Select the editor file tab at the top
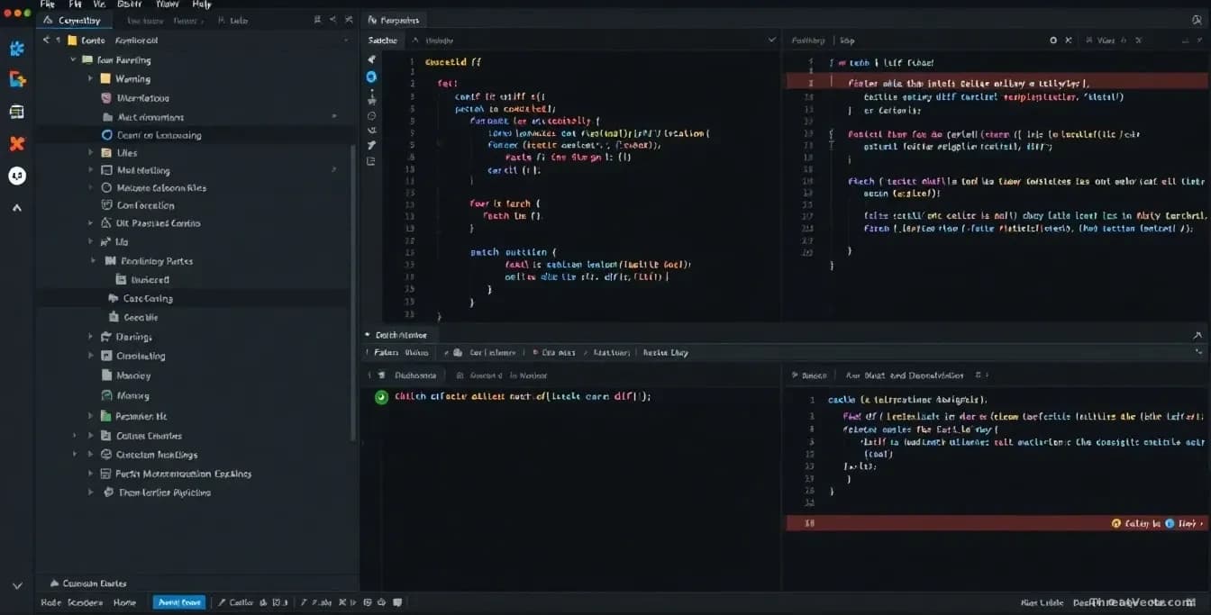 [395, 20]
